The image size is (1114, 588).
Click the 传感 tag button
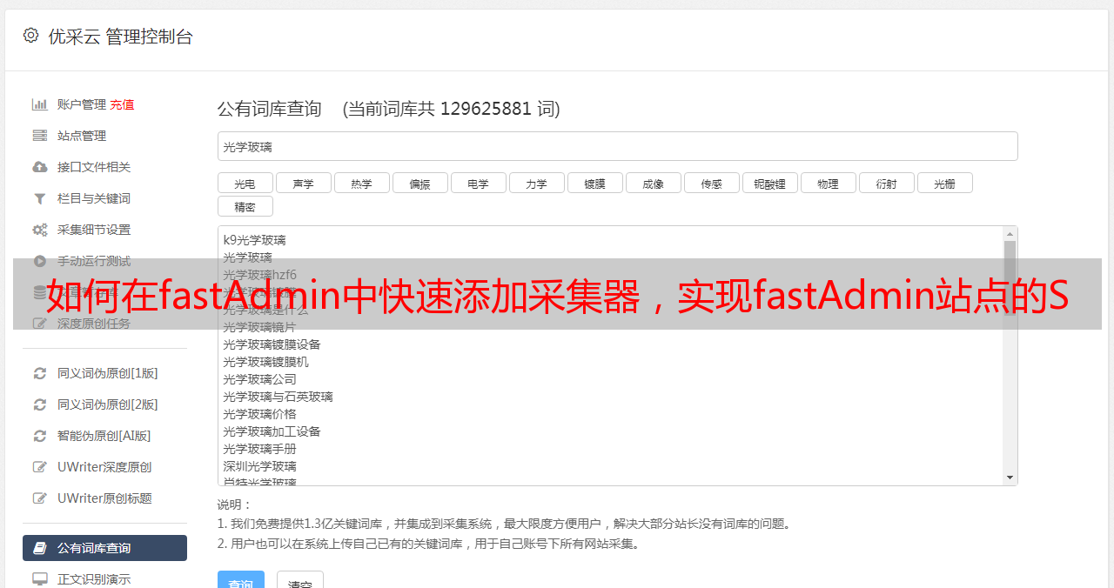pyautogui.click(x=711, y=183)
